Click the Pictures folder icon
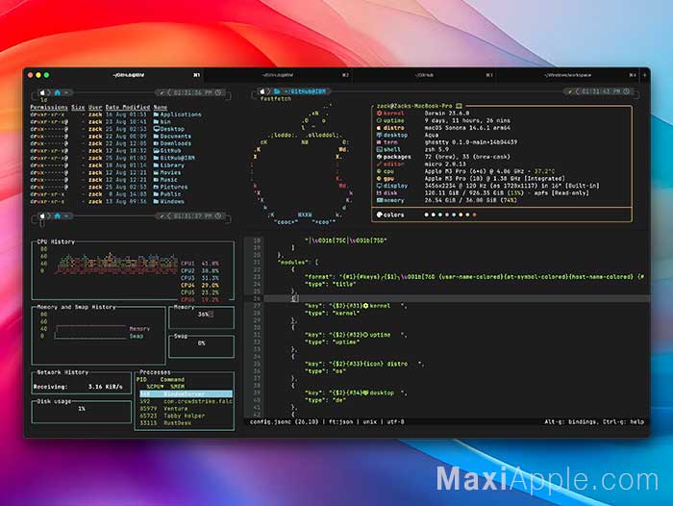The height and width of the screenshot is (506, 673). coord(156,188)
